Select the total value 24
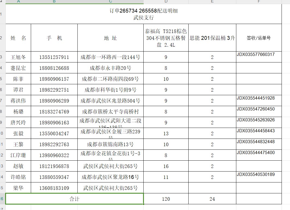 212,199
